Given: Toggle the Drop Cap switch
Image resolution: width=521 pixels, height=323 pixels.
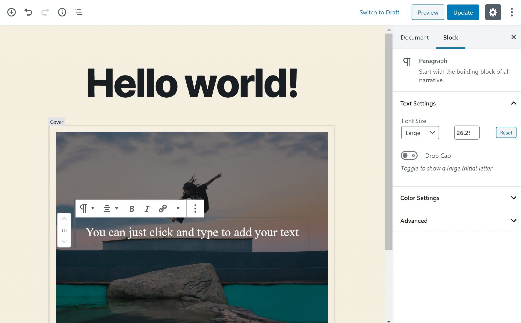Looking at the screenshot, I should tap(409, 156).
